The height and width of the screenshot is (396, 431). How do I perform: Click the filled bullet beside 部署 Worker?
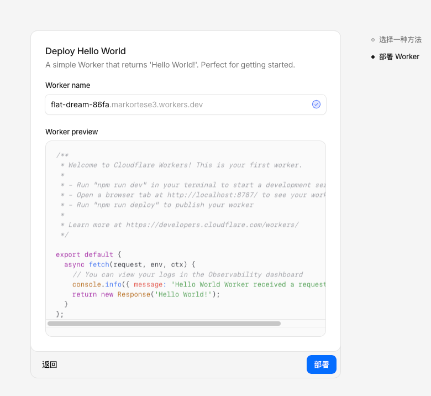click(x=373, y=56)
